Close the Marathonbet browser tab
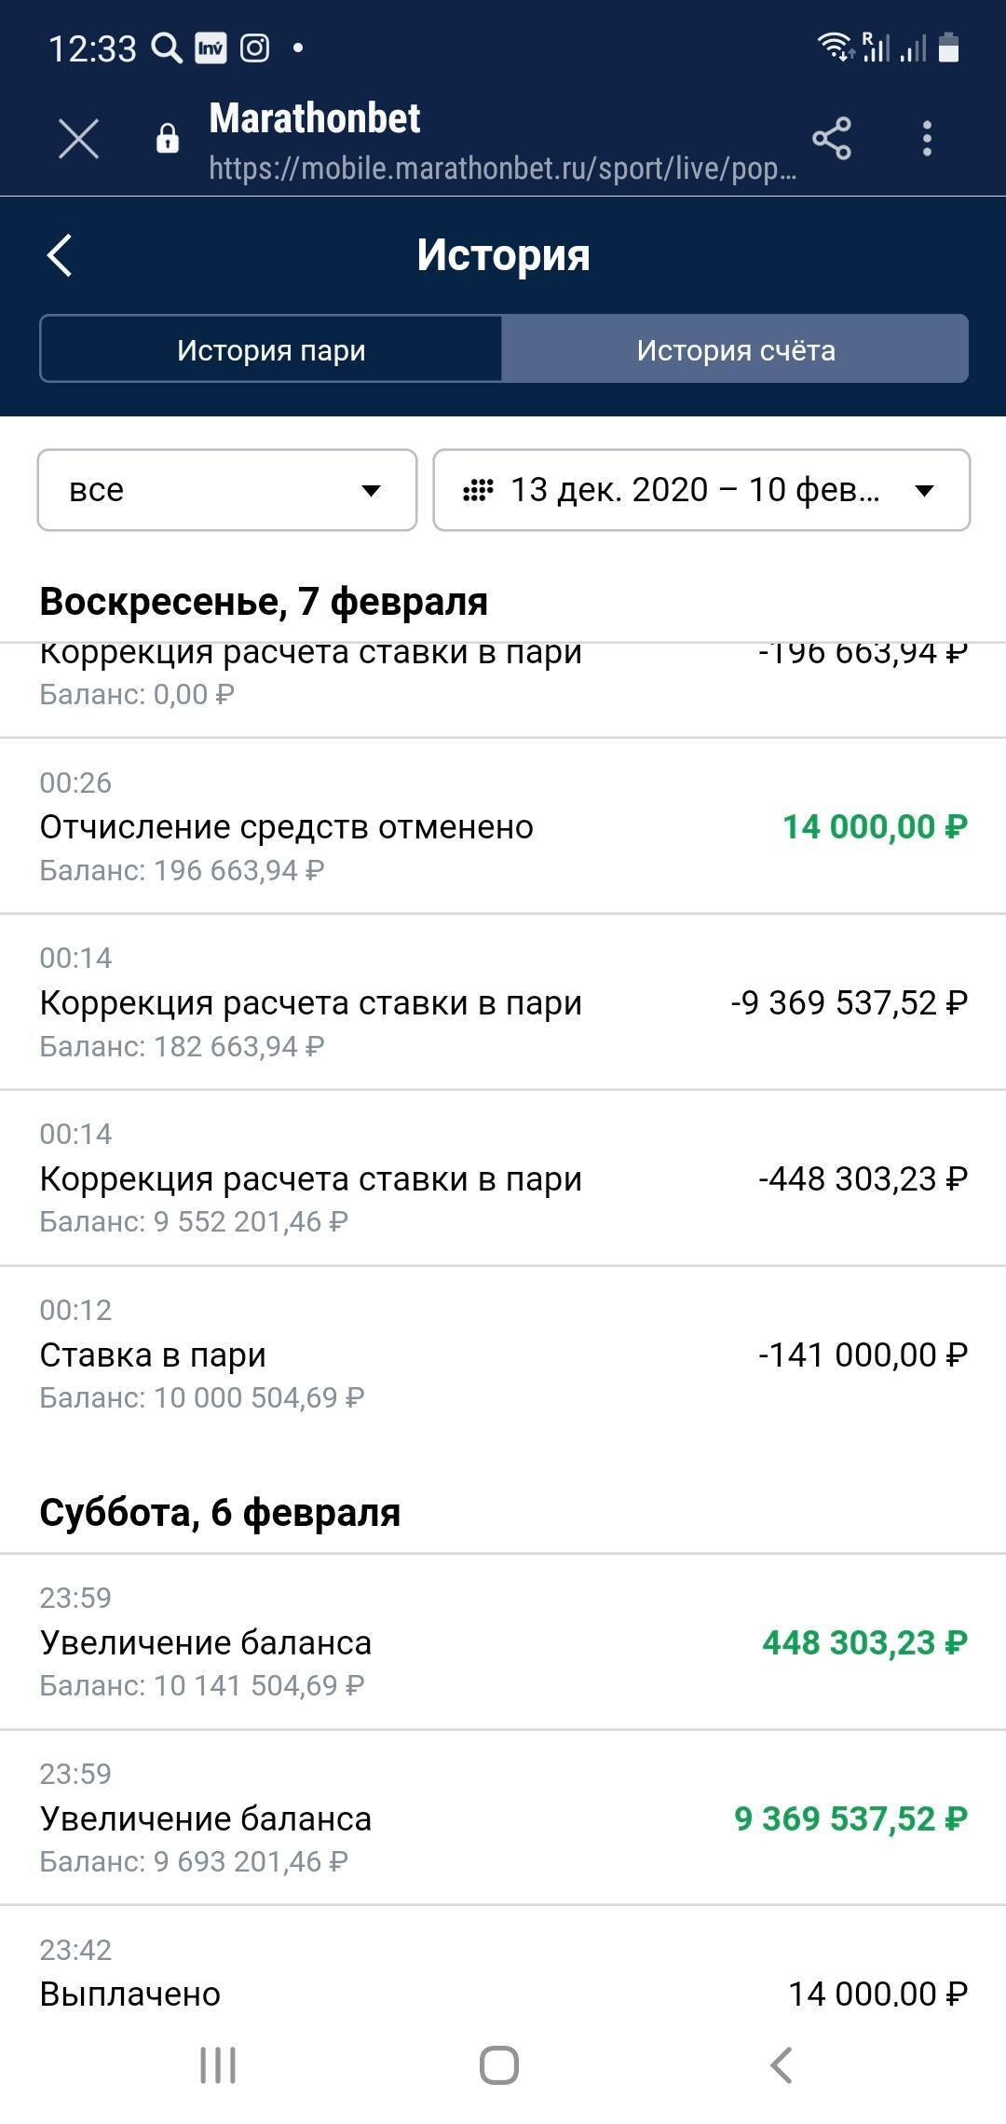The width and height of the screenshot is (1006, 2124). pyautogui.click(x=78, y=140)
